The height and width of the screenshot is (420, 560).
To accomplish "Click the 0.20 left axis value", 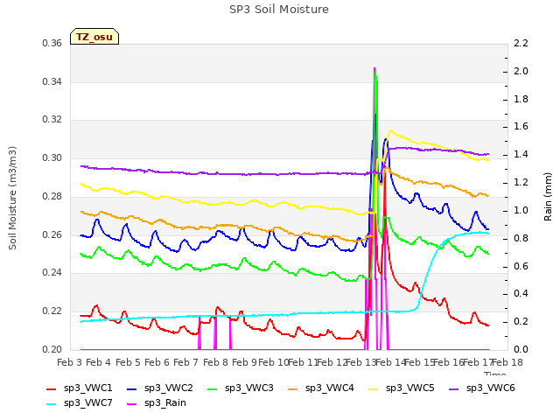I will (52, 349).
